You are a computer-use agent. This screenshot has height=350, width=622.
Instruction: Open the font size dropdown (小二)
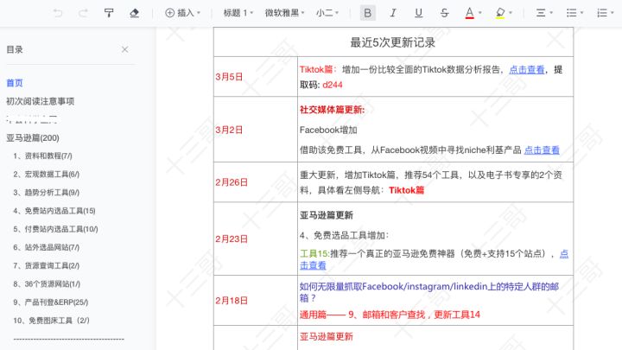[x=328, y=13]
